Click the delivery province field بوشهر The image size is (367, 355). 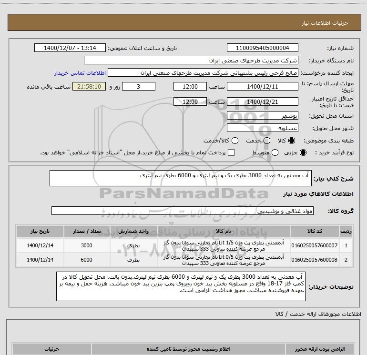pos(262,116)
